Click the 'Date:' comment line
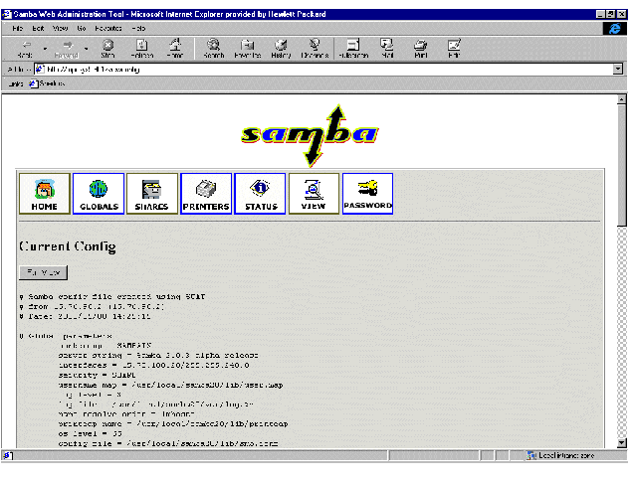635x483 pixels. click(x=85, y=316)
